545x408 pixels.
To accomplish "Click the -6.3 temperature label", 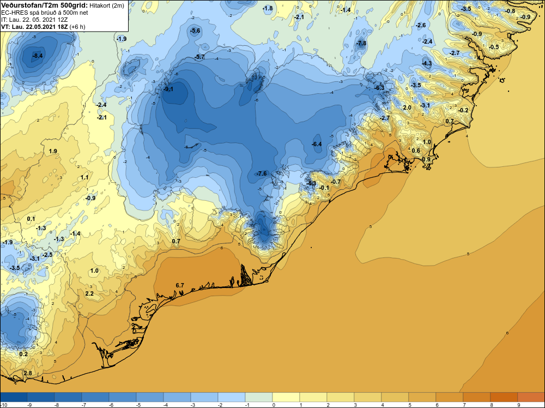I will (379, 88).
